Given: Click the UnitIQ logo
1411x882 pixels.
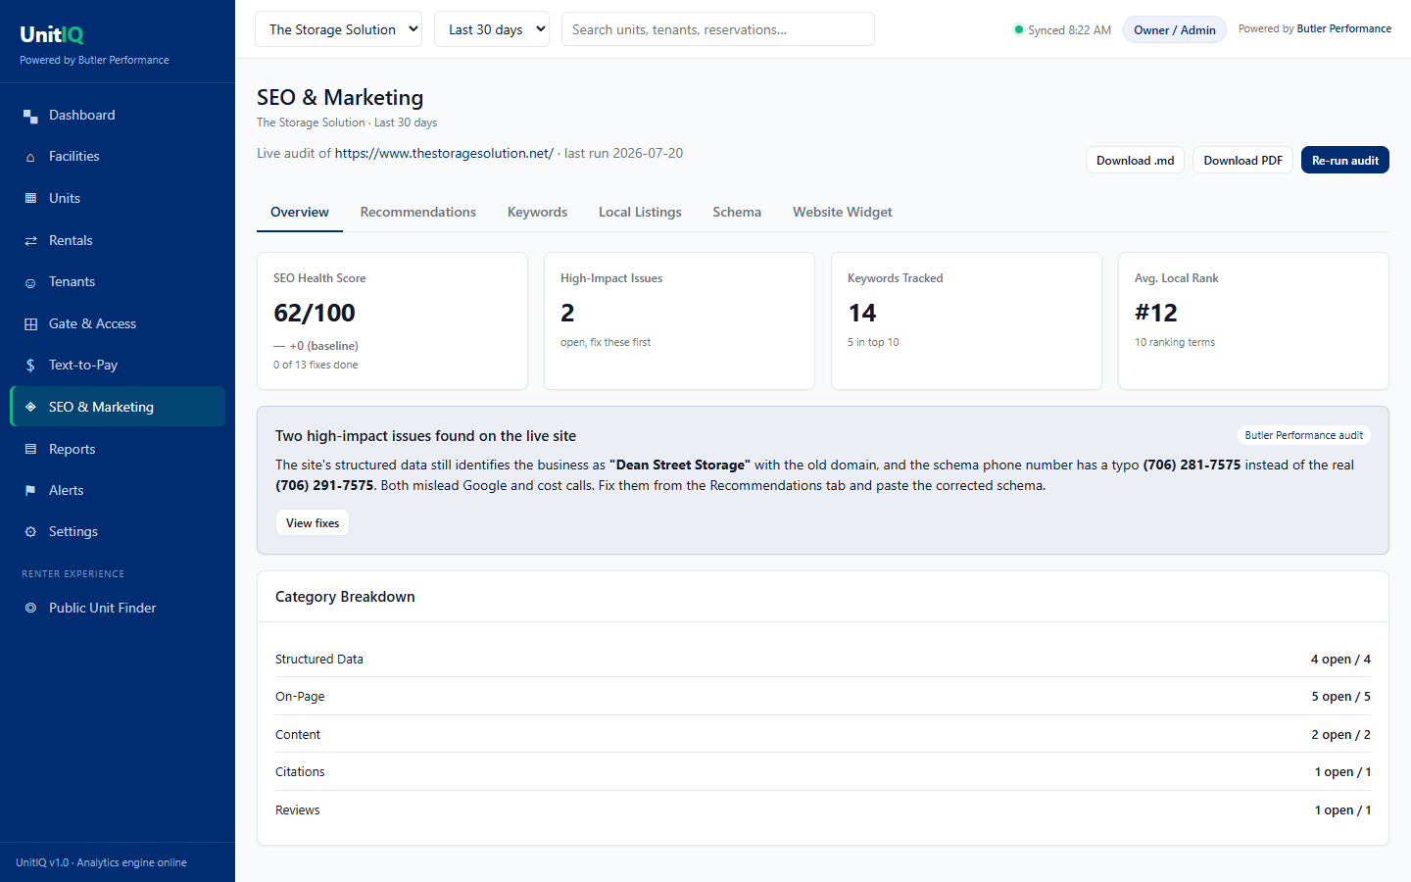Looking at the screenshot, I should coord(52,34).
